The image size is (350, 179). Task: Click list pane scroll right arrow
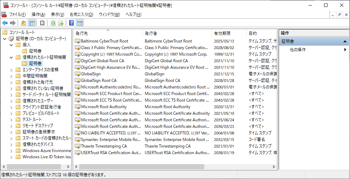click(x=273, y=167)
